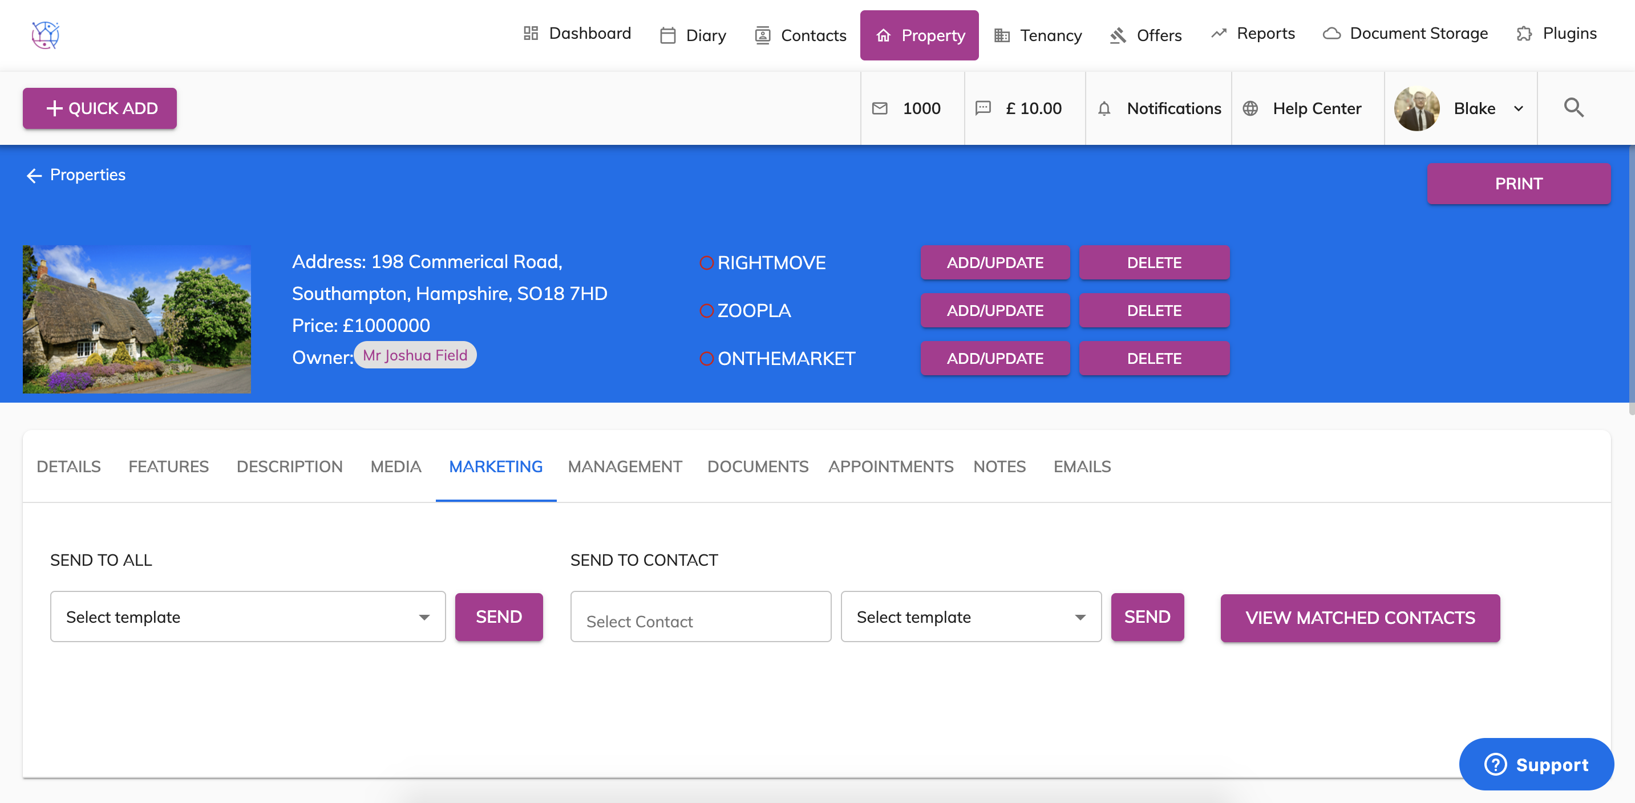Switch to the MANAGEMENT tab
1635x803 pixels.
coord(625,466)
